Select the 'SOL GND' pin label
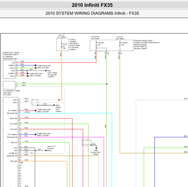This screenshot has width=188, height=187. tap(14, 129)
